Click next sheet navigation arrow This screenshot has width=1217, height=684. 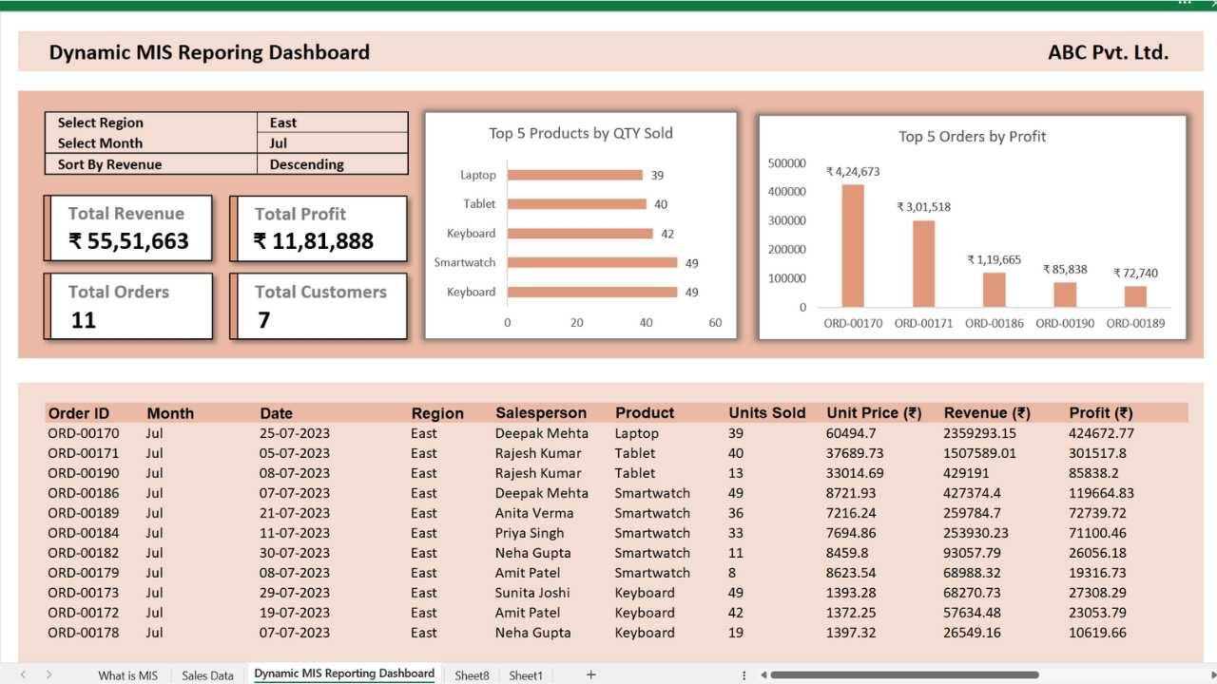click(x=48, y=674)
